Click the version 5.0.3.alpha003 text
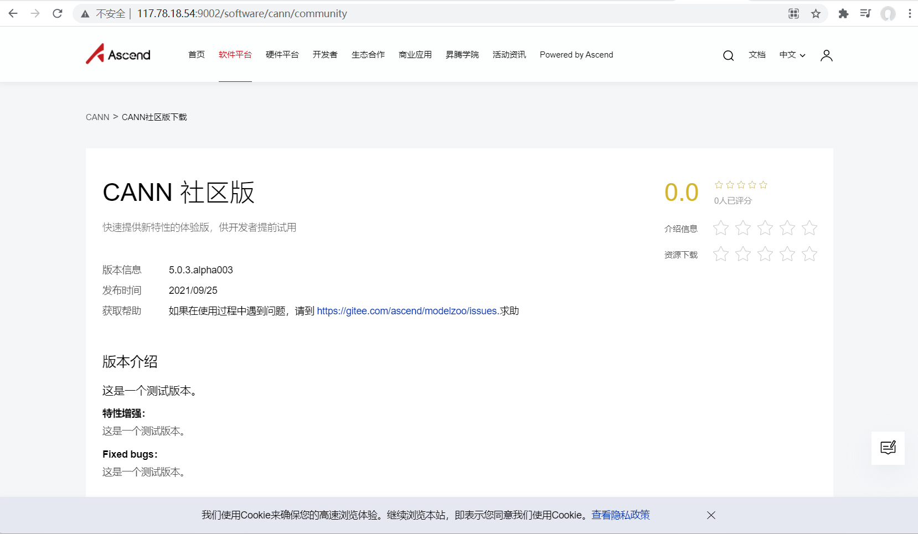Screen dimensions: 918x534 click(201, 270)
